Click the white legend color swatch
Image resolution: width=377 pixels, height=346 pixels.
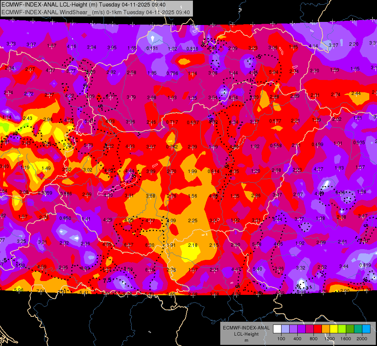277,329
